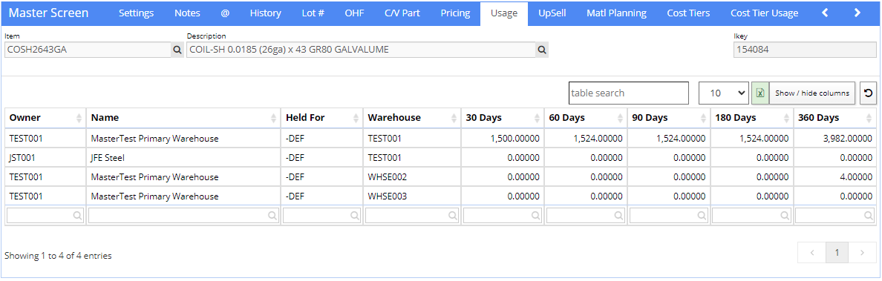
Task: Click the 30 Days column filter field
Action: tap(503, 215)
